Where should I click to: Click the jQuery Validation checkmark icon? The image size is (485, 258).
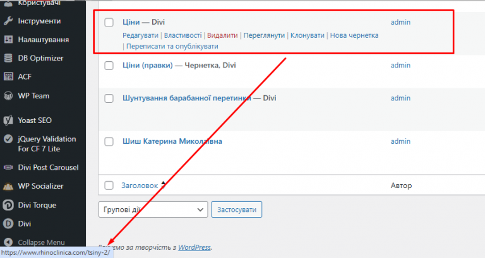(x=8, y=139)
